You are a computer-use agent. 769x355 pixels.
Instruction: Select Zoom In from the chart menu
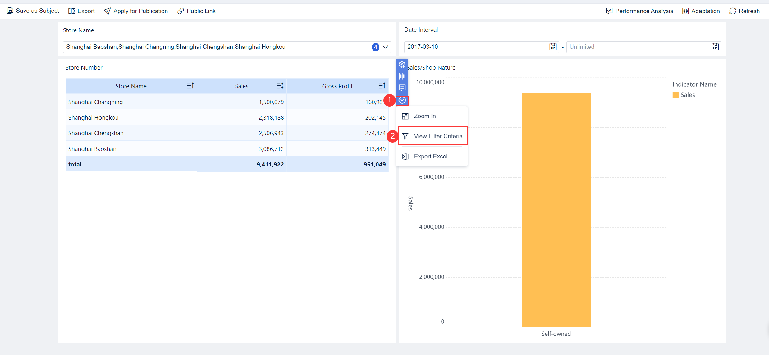pyautogui.click(x=425, y=116)
